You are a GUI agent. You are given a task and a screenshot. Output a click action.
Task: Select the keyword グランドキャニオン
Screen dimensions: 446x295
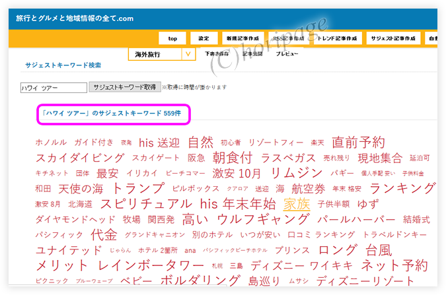click(155, 235)
